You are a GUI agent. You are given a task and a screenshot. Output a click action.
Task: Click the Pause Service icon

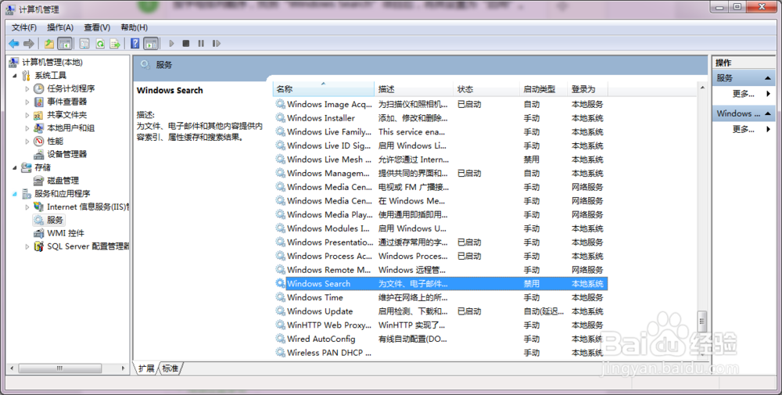click(x=201, y=44)
